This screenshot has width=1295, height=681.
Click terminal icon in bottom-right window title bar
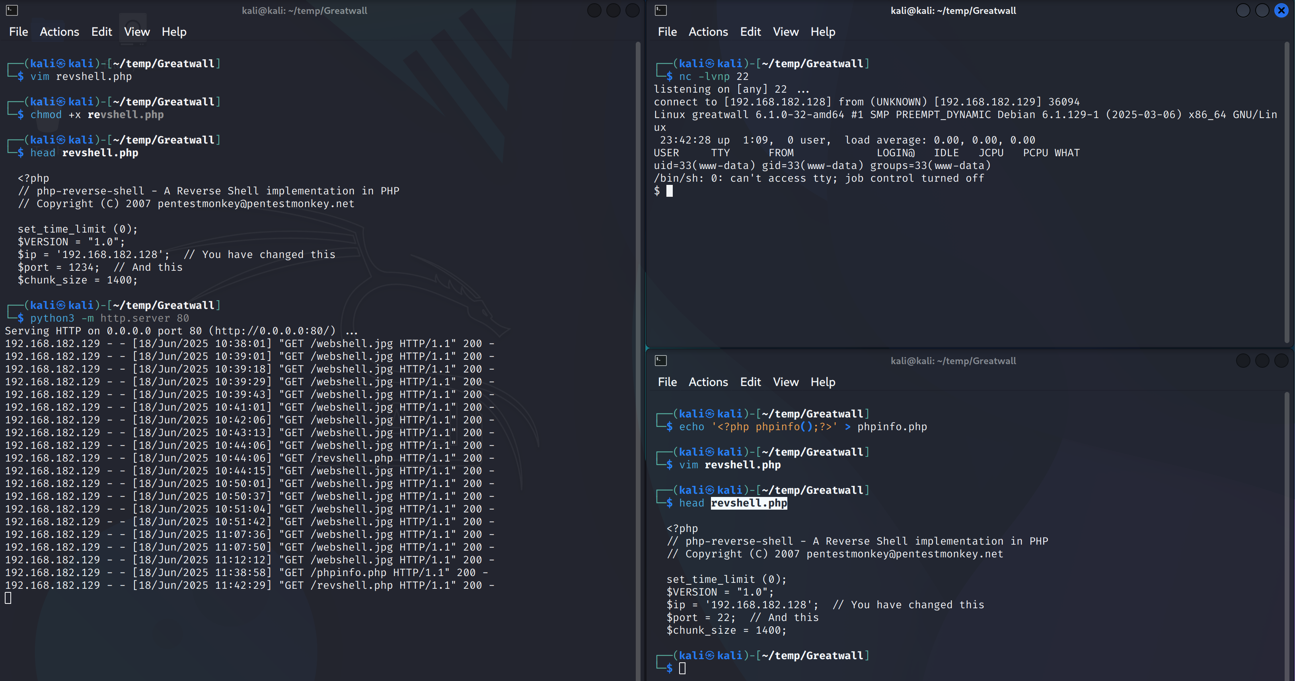pyautogui.click(x=660, y=361)
